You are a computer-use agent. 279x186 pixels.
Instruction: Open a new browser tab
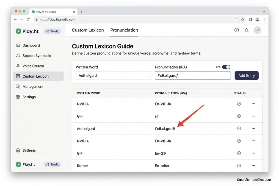pos(82,12)
